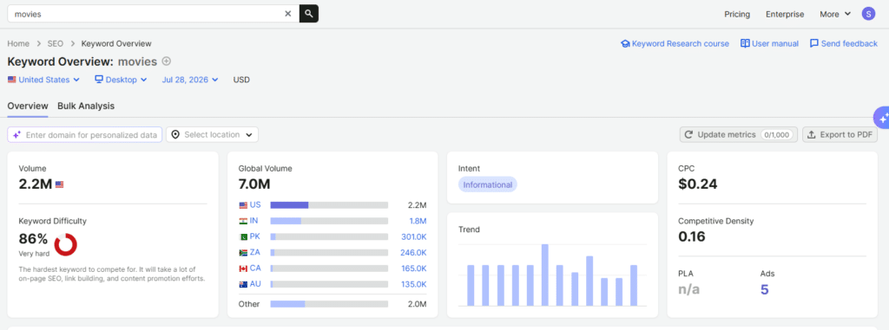Click the 246.0K volume value
The width and height of the screenshot is (889, 330).
pyautogui.click(x=413, y=252)
